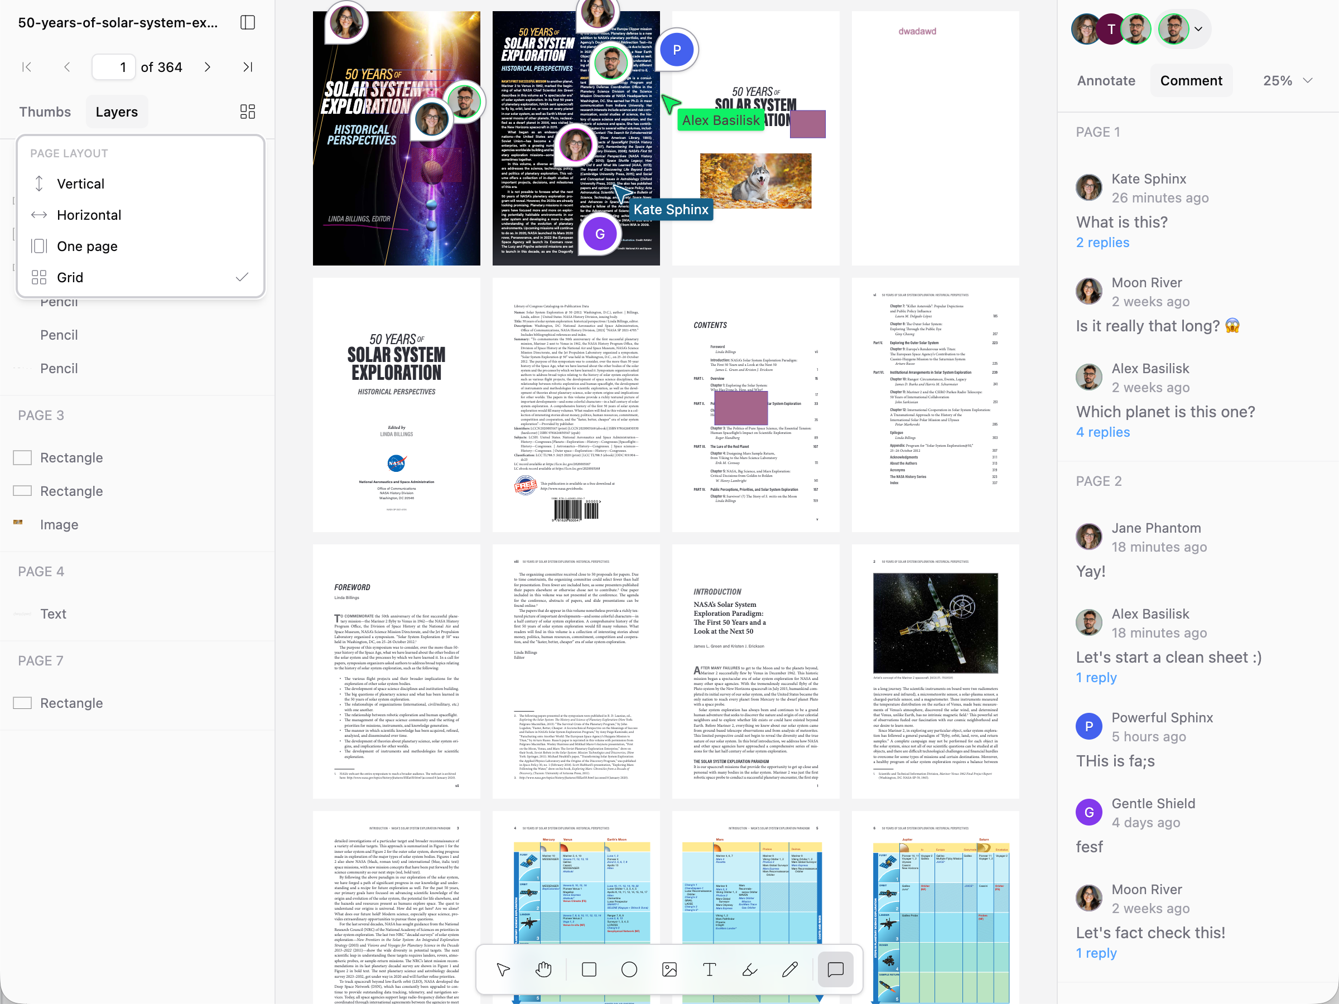1339x1004 pixels.
Task: Open 4 replies under Alex Basilisk
Action: pos(1102,432)
